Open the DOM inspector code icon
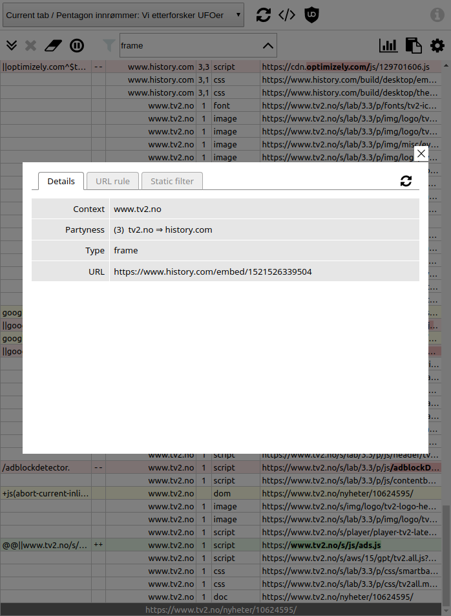 (287, 15)
